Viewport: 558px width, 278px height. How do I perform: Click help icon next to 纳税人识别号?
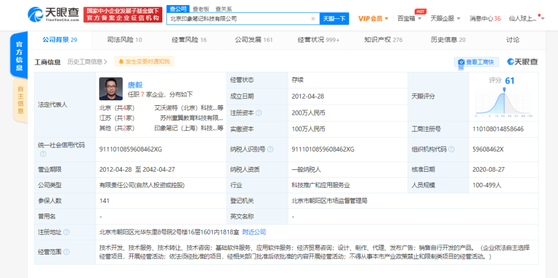(x=270, y=149)
